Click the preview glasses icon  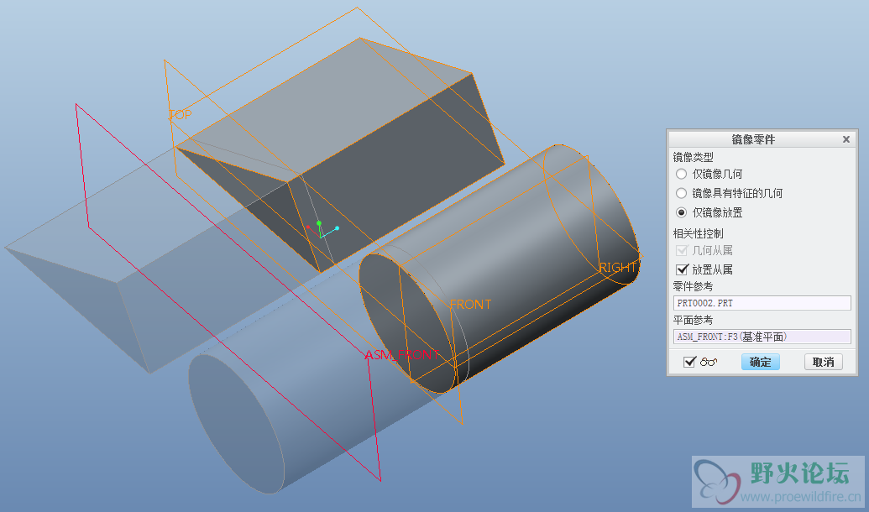(709, 362)
